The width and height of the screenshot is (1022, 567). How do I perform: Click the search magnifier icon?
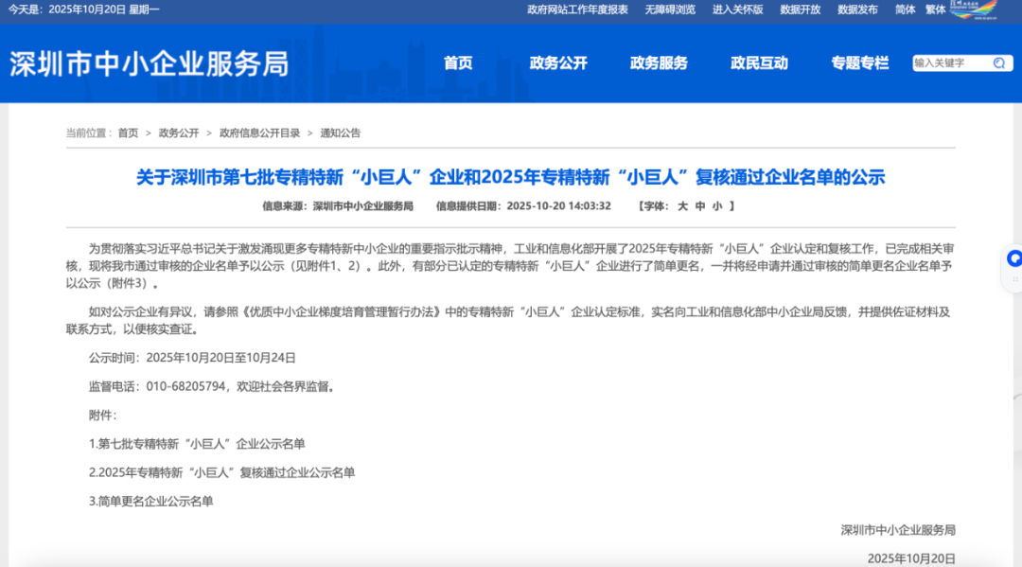(x=998, y=63)
